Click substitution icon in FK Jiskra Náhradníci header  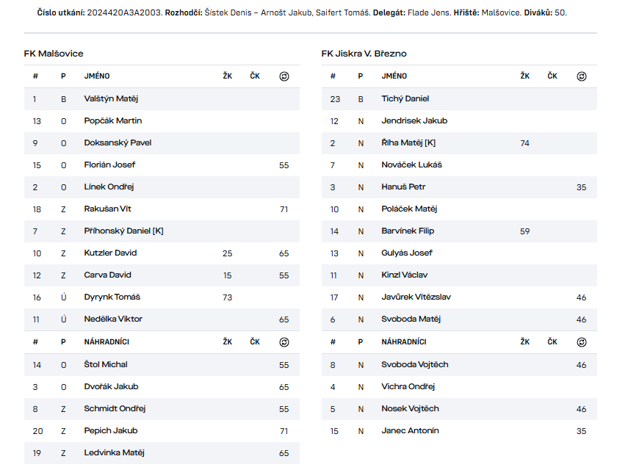pyautogui.click(x=582, y=342)
